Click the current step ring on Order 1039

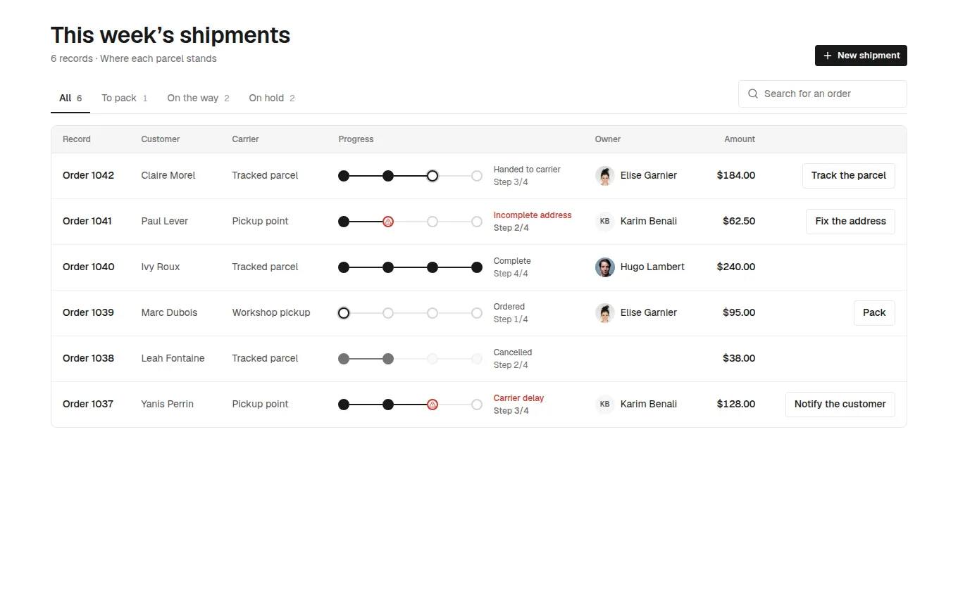[344, 313]
